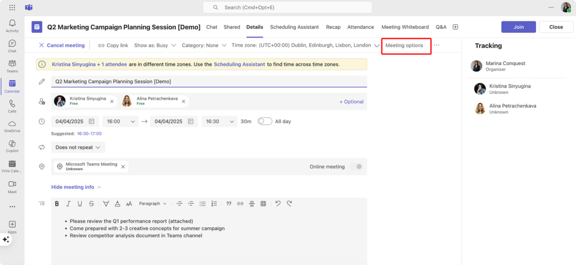Open Meet in the sidebar

(12, 186)
